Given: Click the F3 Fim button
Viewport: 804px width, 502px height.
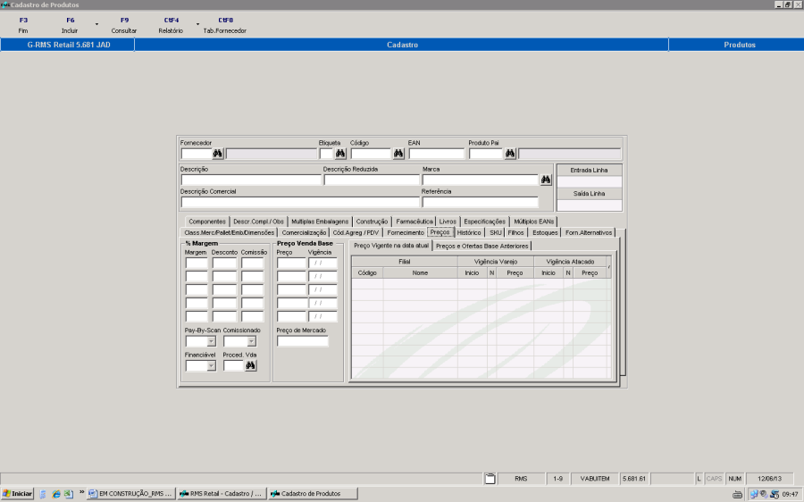Looking at the screenshot, I should tap(23, 25).
